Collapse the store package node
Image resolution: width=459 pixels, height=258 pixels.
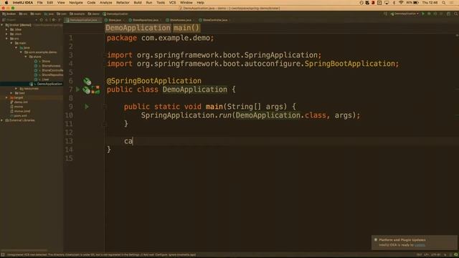click(x=26, y=57)
